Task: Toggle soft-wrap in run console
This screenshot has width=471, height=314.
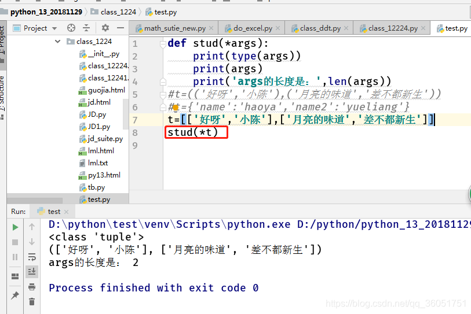Action: point(32,257)
